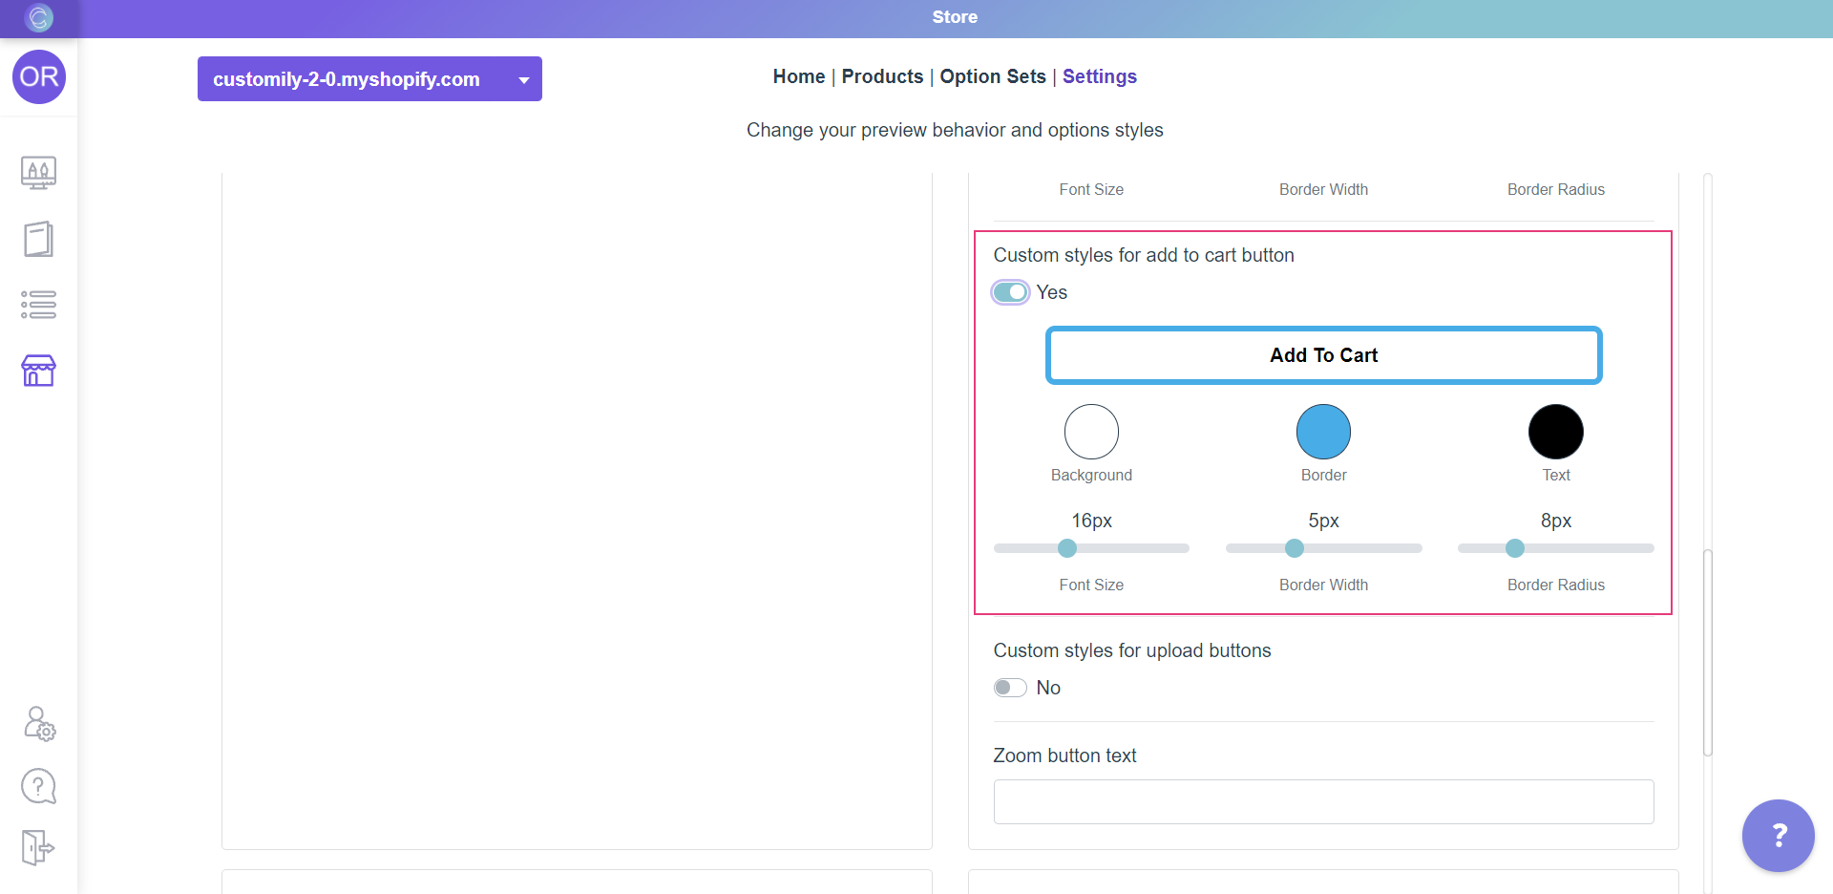Open the design templates monitor icon in the sidebar
The image size is (1833, 894).
(39, 173)
